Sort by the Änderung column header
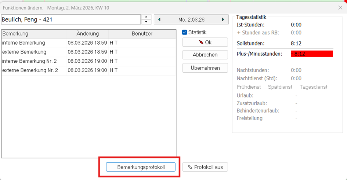Image resolution: width=347 pixels, height=180 pixels. (88, 34)
